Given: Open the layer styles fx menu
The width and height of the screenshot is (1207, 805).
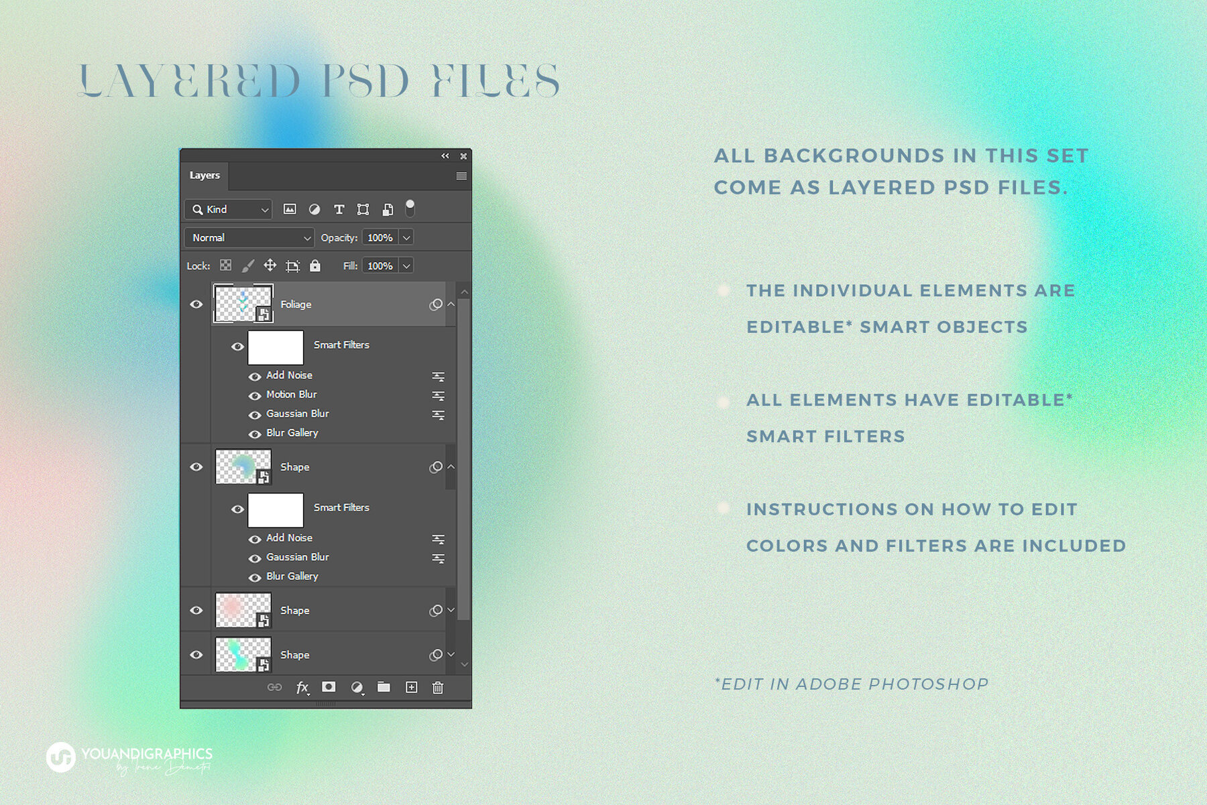Looking at the screenshot, I should point(302,687).
